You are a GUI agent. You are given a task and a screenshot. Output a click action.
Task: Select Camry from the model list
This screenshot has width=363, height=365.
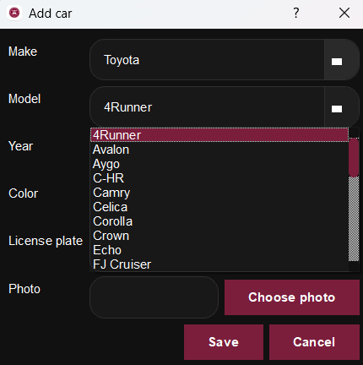[219, 193]
